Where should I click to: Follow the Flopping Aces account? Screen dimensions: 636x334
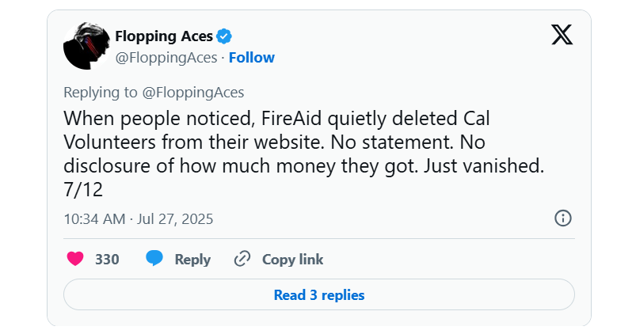pyautogui.click(x=252, y=57)
